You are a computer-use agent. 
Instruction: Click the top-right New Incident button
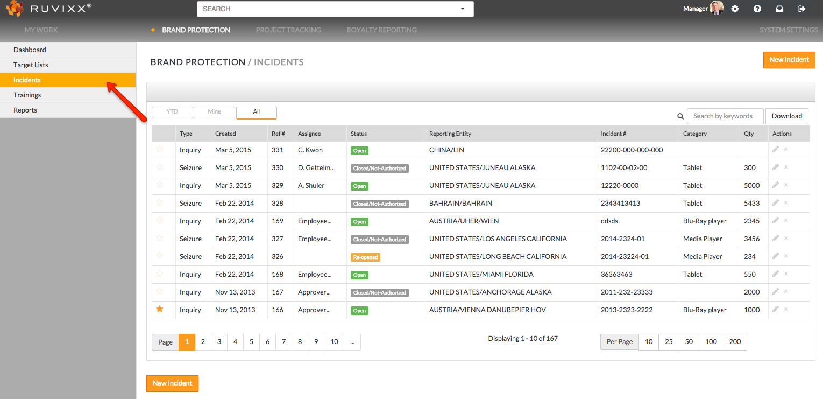click(x=789, y=60)
